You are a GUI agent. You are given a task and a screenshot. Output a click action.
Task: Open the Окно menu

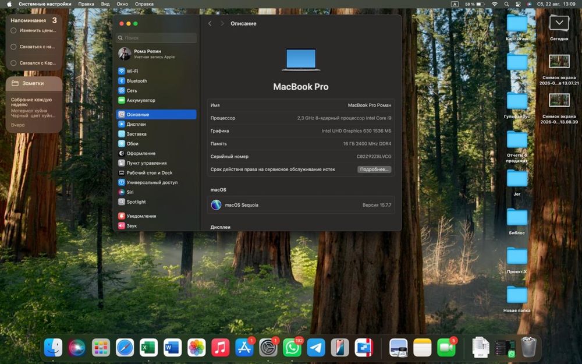(x=122, y=4)
